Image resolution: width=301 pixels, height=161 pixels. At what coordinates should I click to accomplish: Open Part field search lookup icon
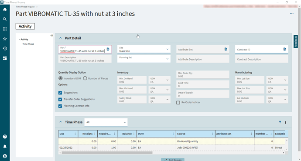click(108, 49)
